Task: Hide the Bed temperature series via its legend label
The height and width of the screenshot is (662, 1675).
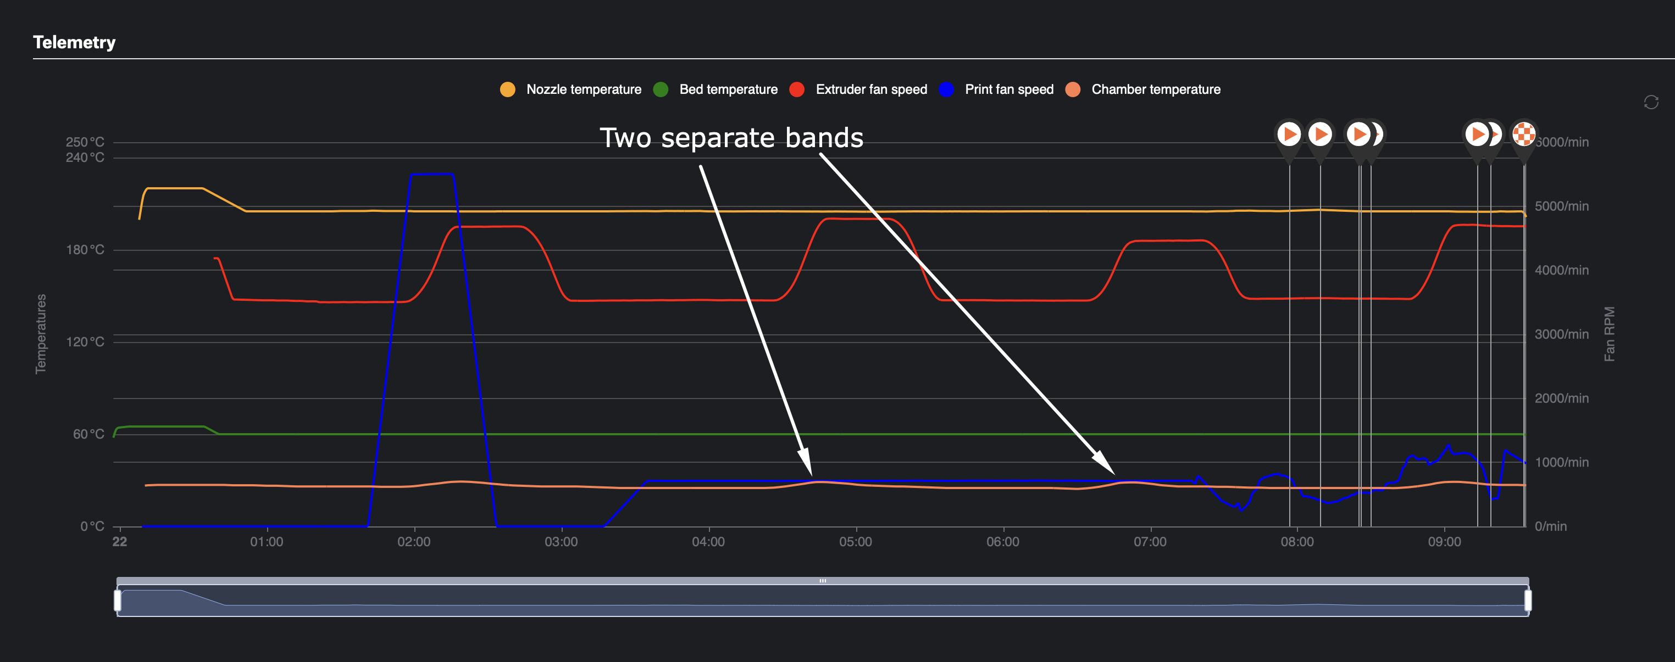Action: (x=728, y=89)
